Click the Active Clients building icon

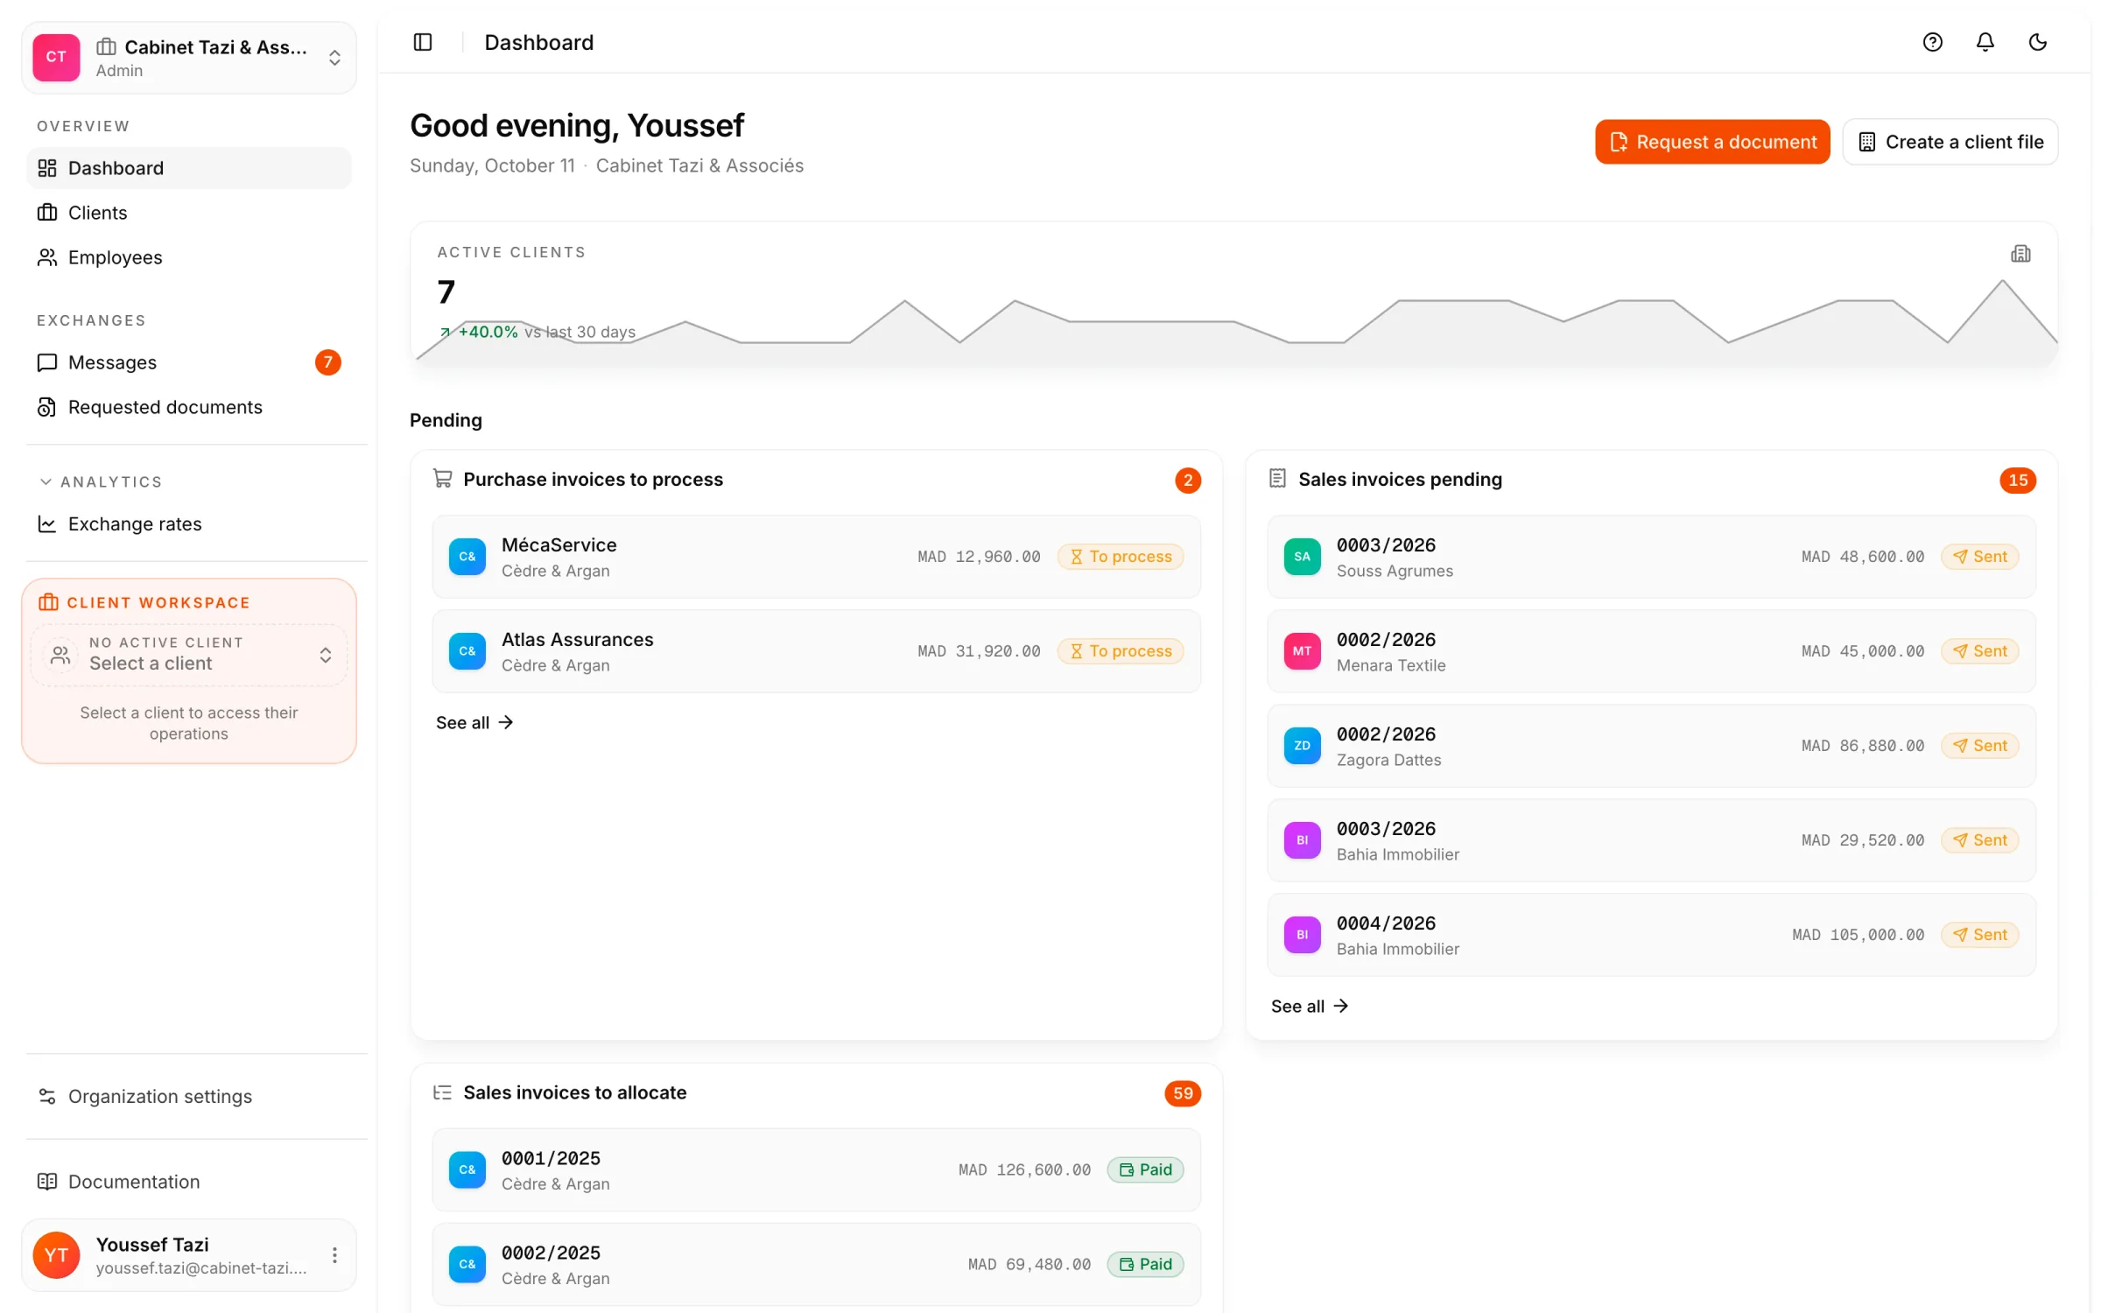(2020, 254)
